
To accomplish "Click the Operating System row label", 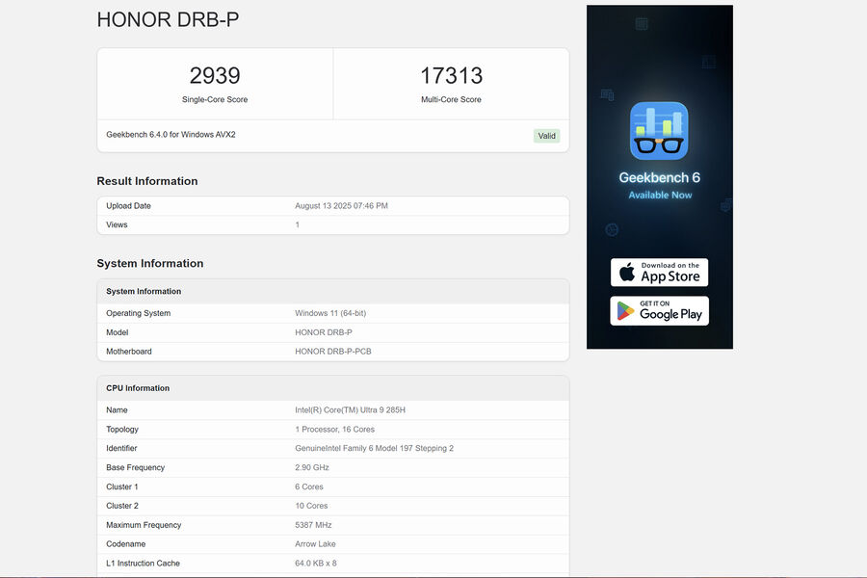I will tap(138, 313).
